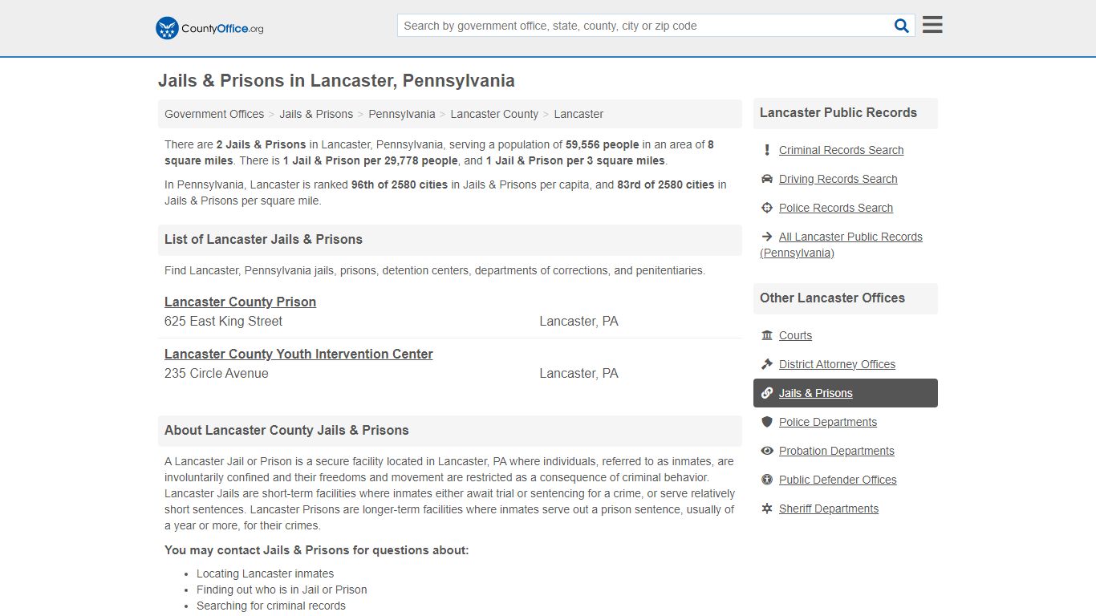
Task: Open Lancaster County Prison listing
Action: point(240,302)
